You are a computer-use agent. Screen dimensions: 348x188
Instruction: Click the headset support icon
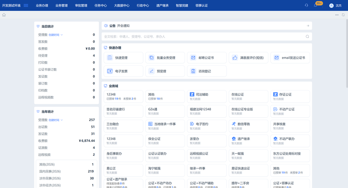[307, 5]
